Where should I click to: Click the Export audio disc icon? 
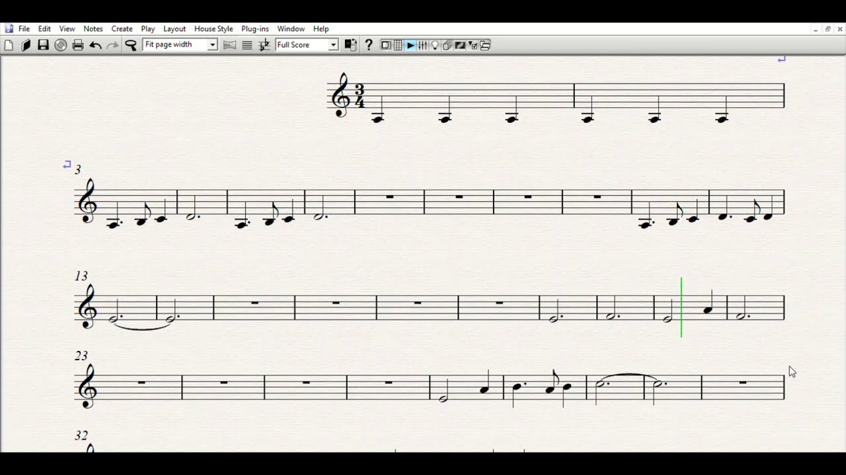coord(60,45)
